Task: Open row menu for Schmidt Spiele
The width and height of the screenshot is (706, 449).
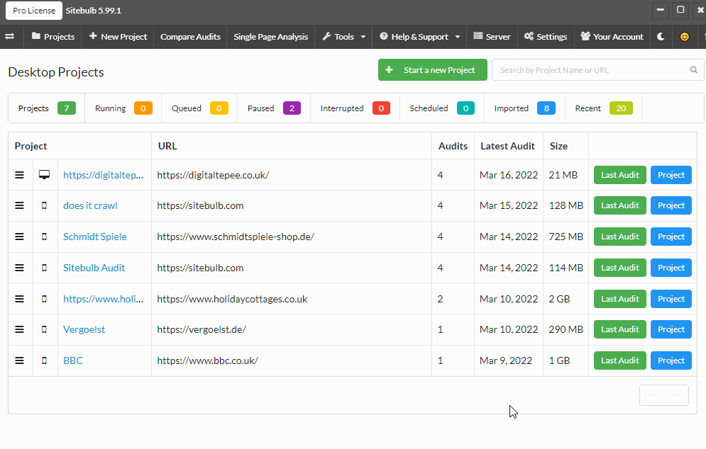Action: (x=19, y=237)
